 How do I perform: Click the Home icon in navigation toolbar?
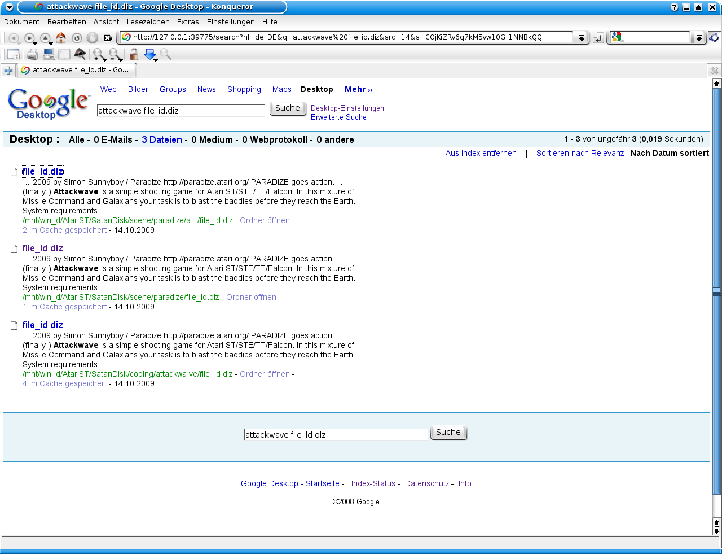[61, 38]
